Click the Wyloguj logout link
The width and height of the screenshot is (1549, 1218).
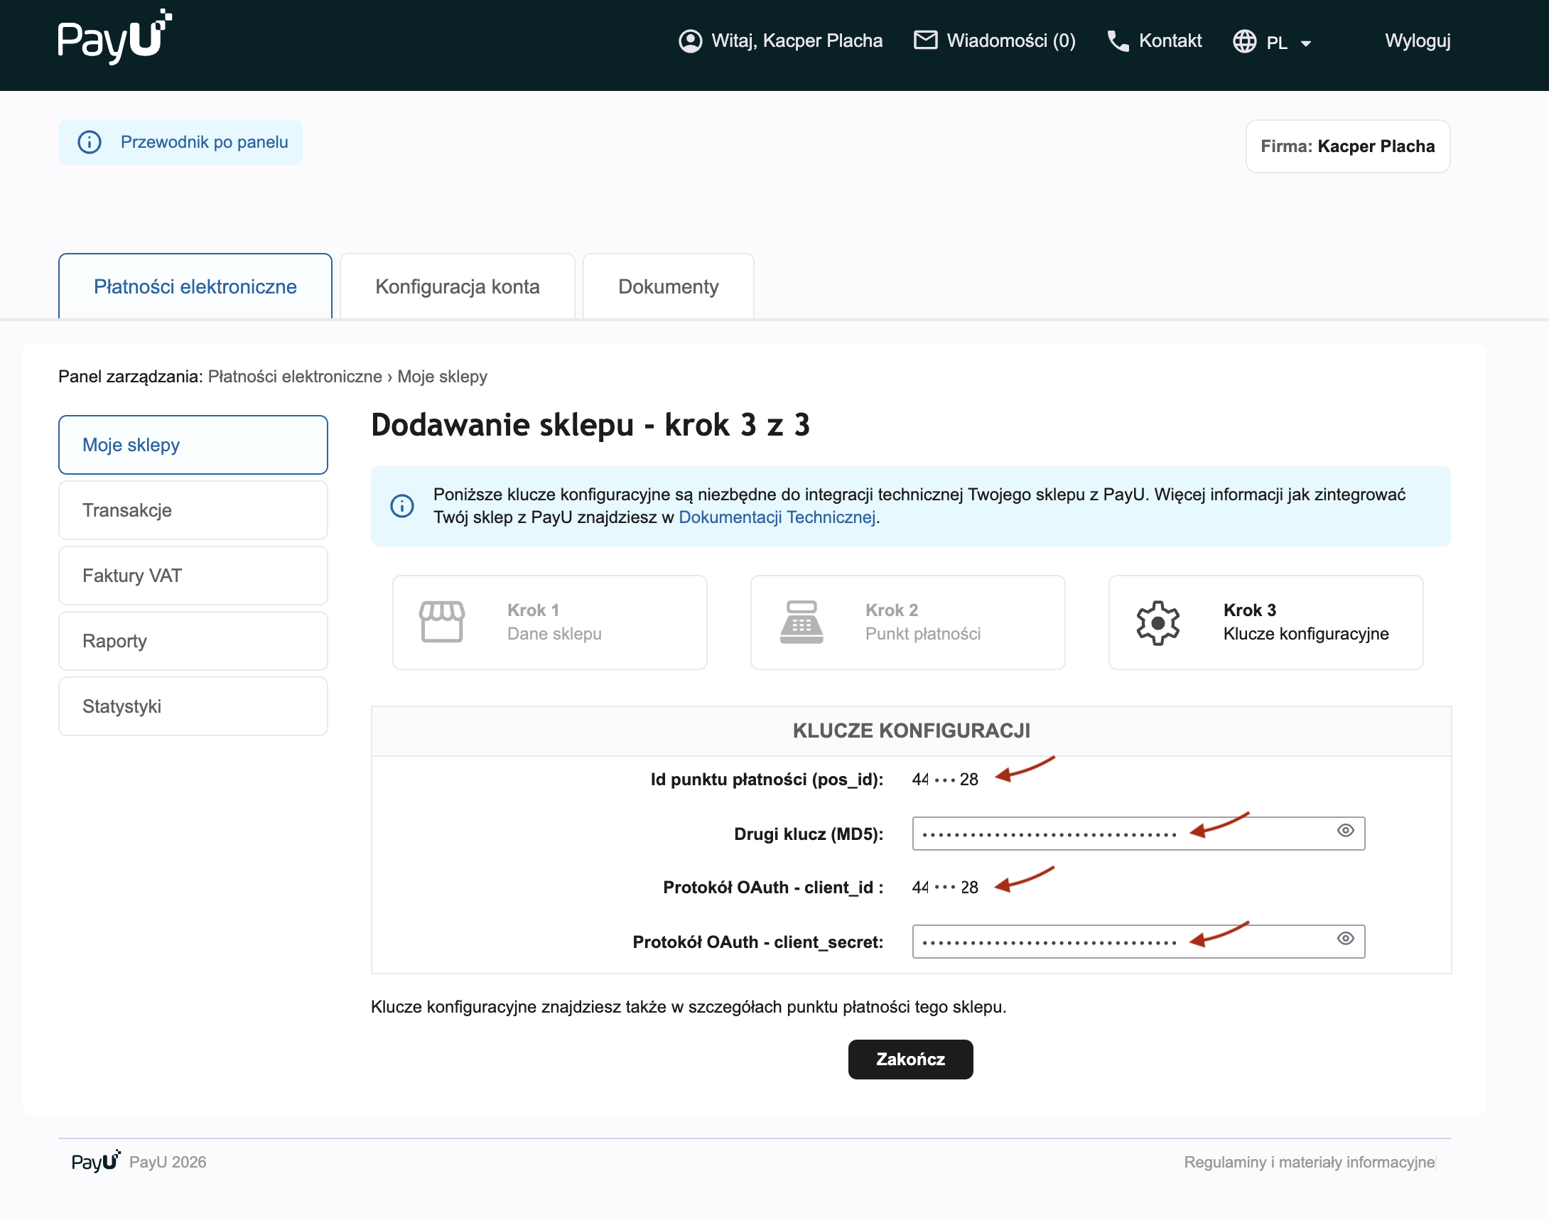(1416, 41)
